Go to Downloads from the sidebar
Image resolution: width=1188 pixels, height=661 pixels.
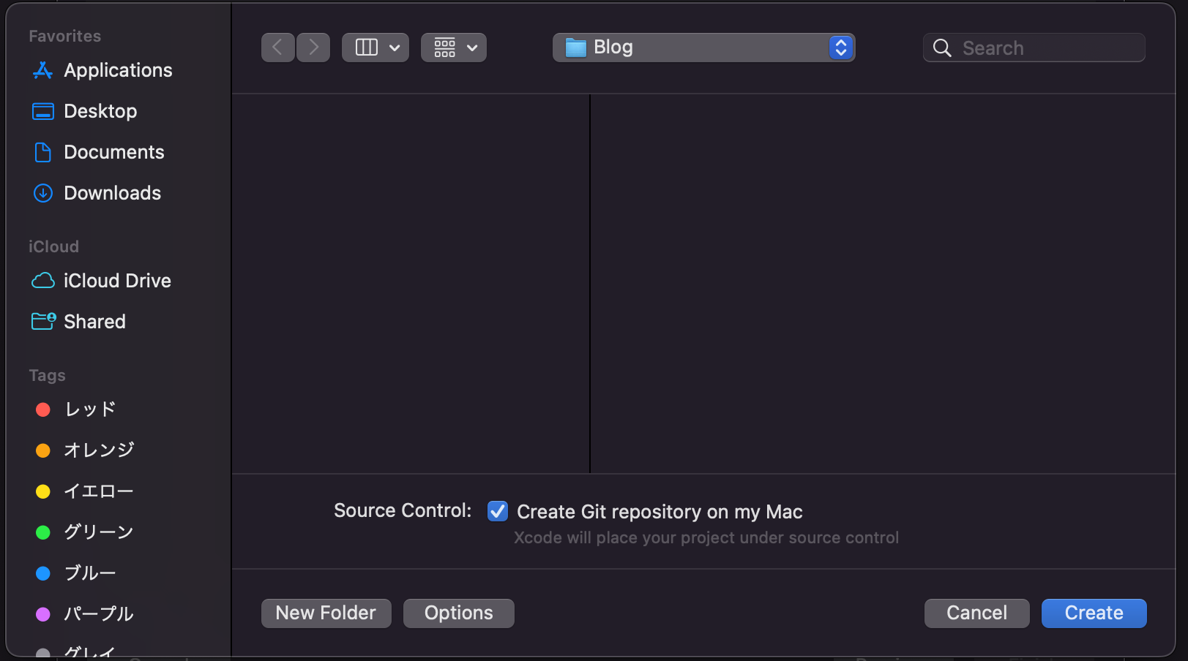(x=112, y=193)
